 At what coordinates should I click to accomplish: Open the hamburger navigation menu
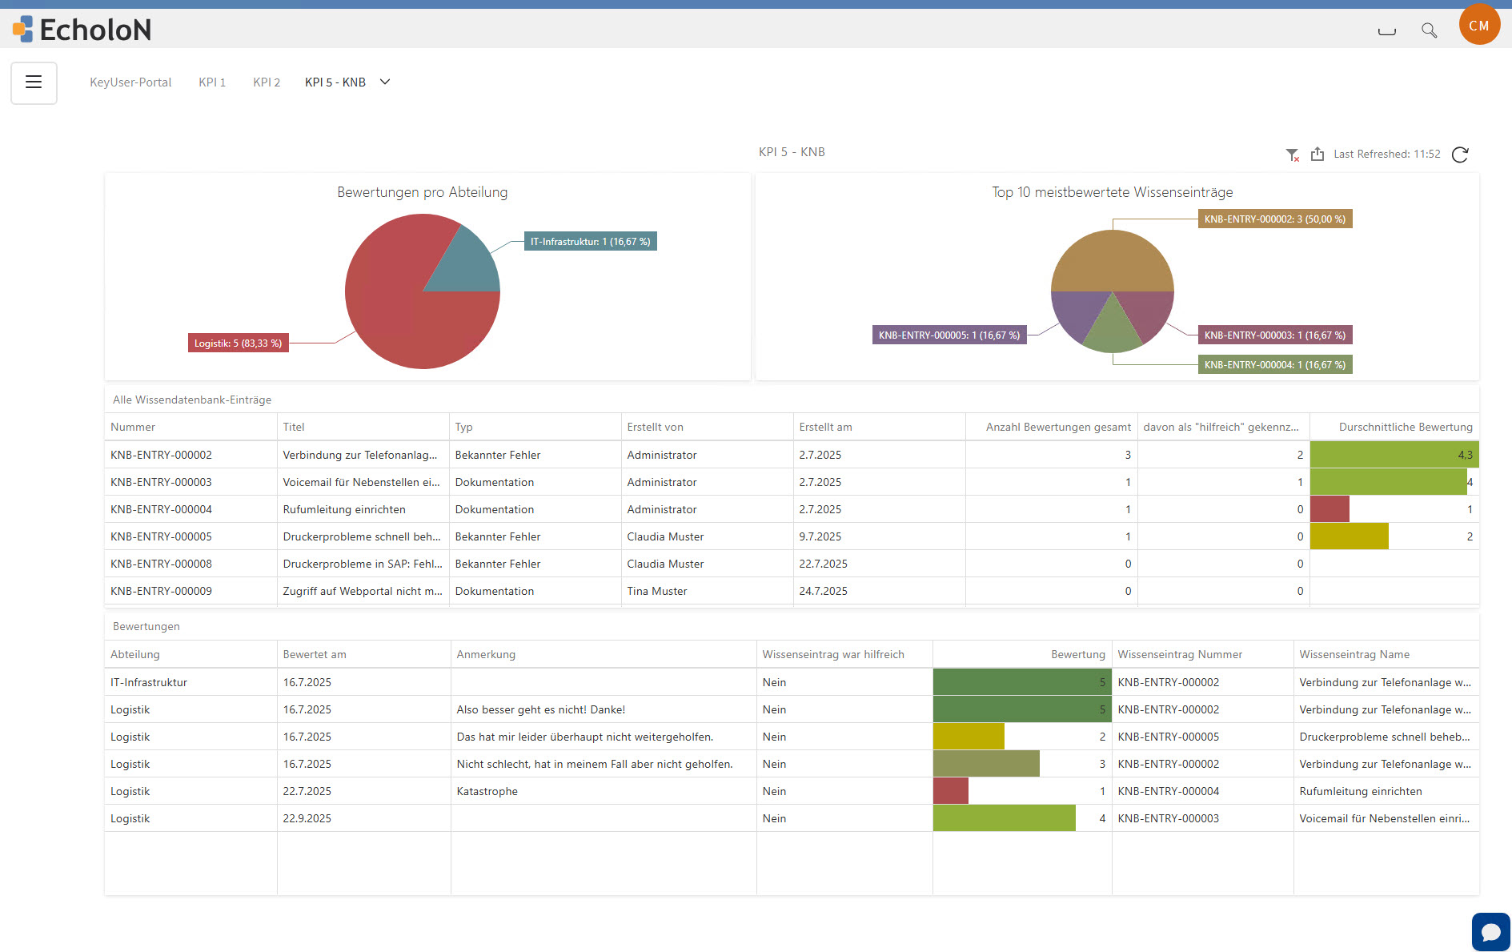(34, 82)
